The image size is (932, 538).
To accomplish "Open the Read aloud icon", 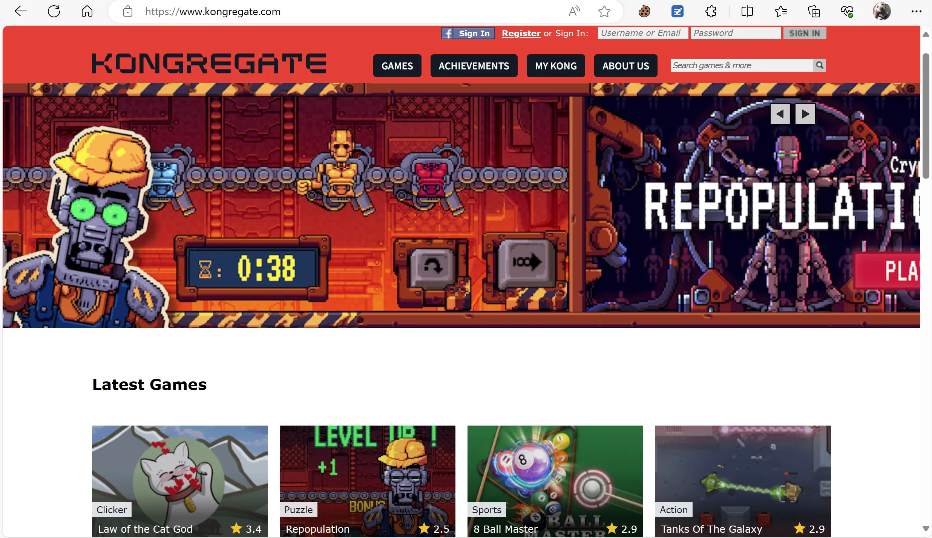I will (574, 11).
